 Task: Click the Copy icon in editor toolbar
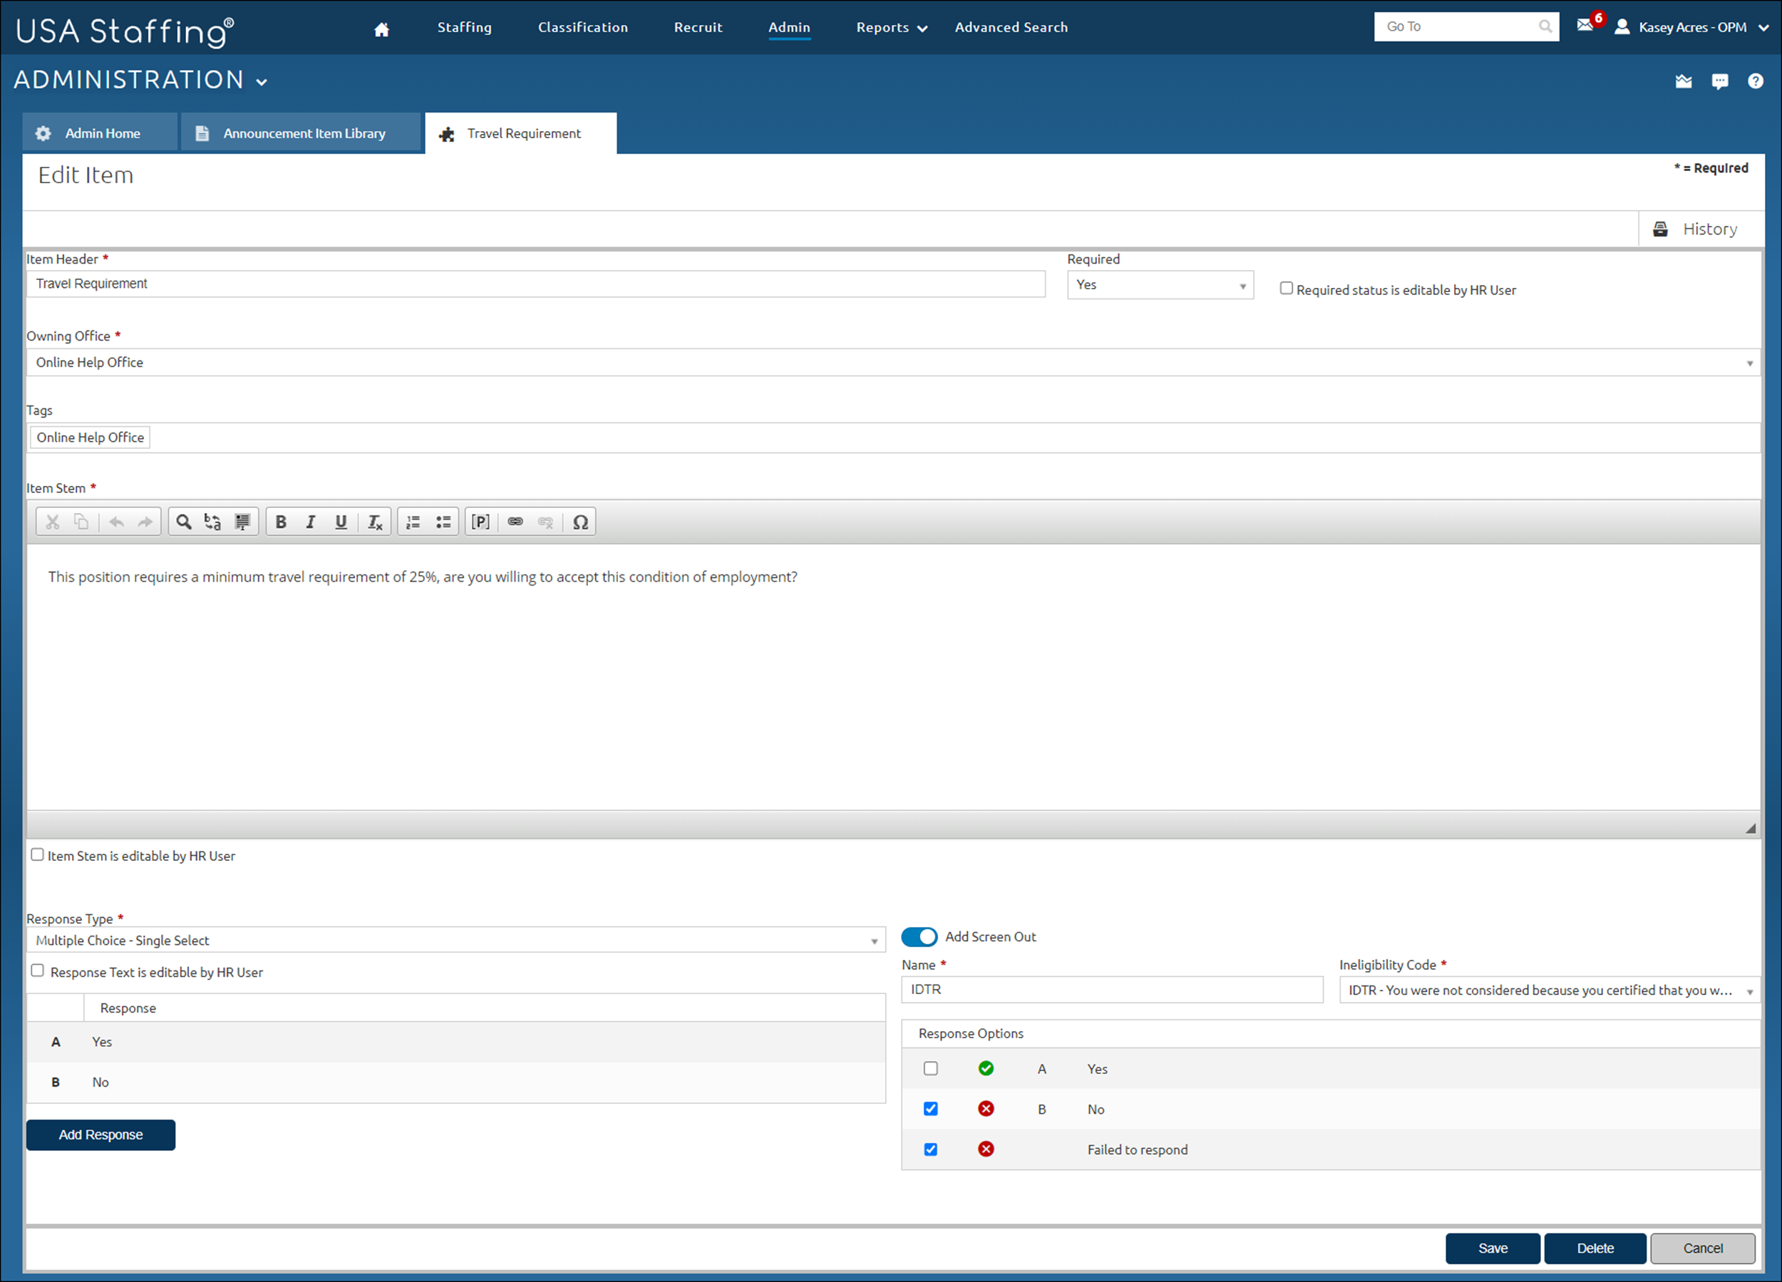(82, 522)
